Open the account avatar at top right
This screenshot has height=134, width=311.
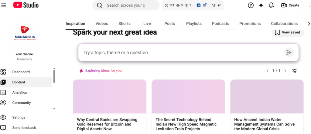click(x=309, y=5)
